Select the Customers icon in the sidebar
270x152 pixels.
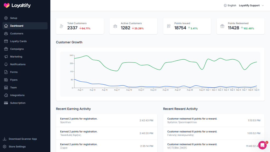tap(6, 33)
